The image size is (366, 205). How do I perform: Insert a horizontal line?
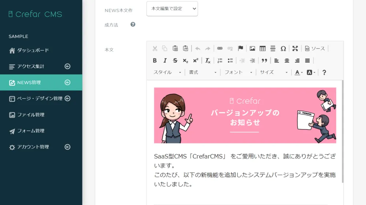(x=273, y=49)
